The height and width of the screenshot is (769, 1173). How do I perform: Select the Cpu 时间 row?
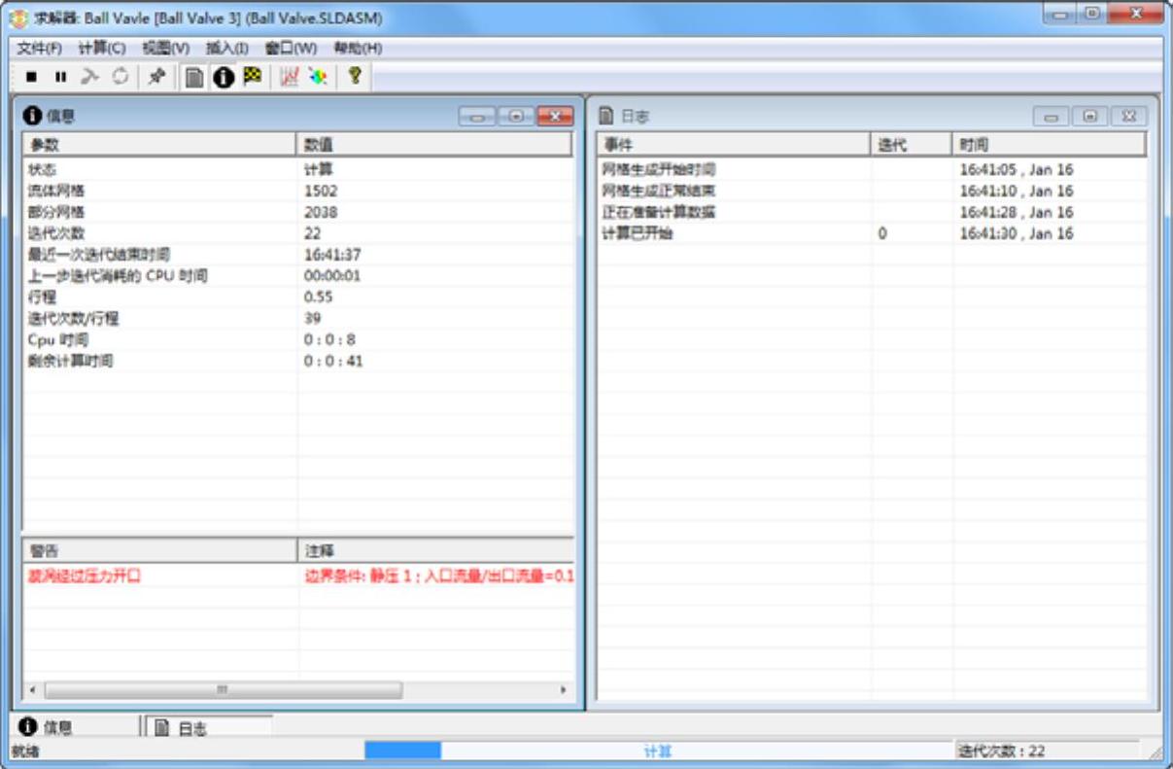(297, 339)
